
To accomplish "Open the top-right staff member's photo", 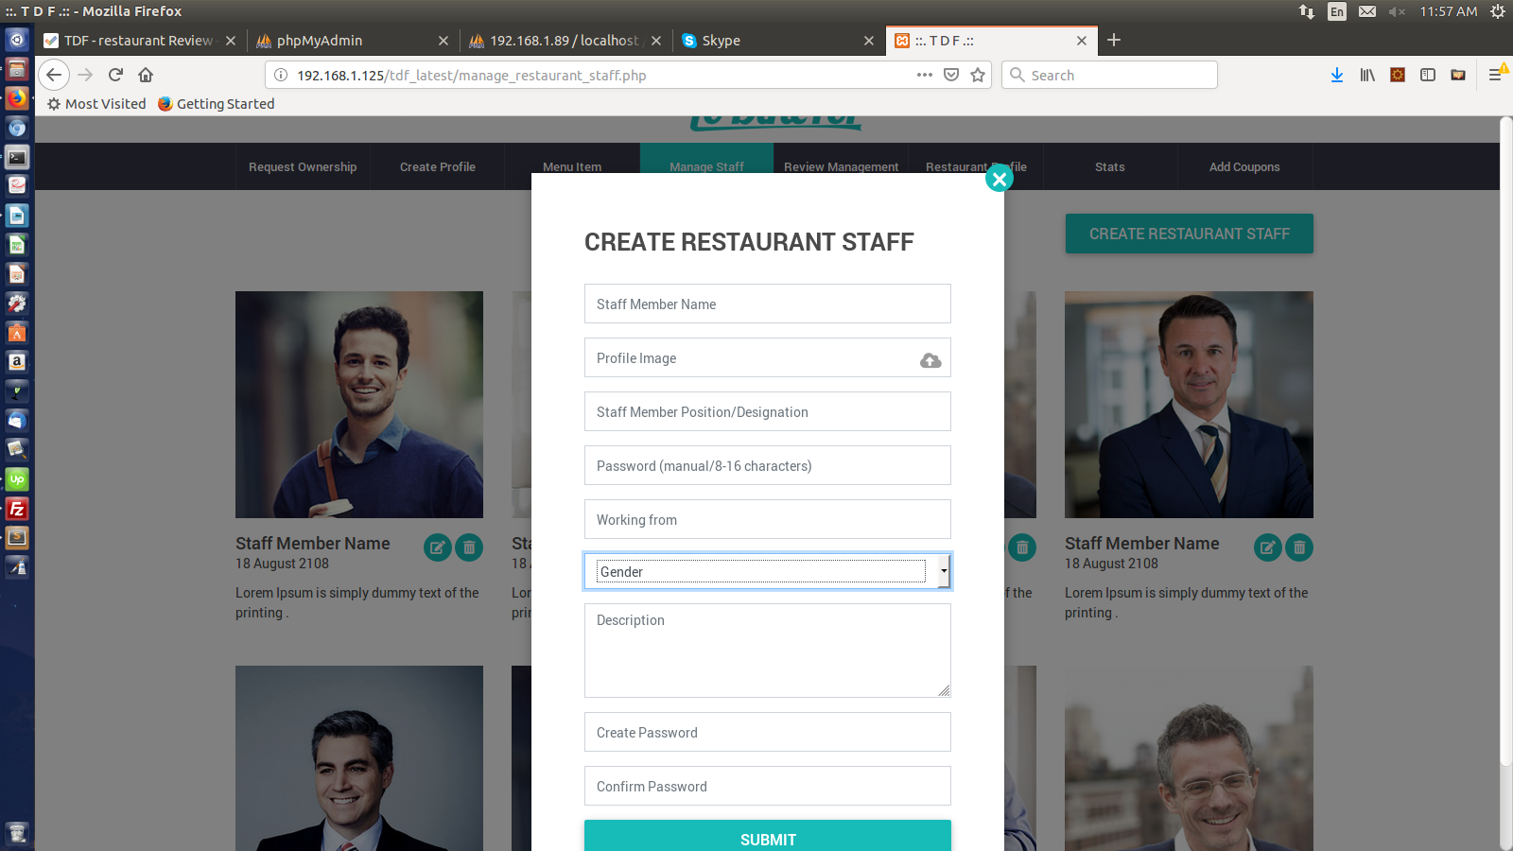I will pyautogui.click(x=1189, y=405).
